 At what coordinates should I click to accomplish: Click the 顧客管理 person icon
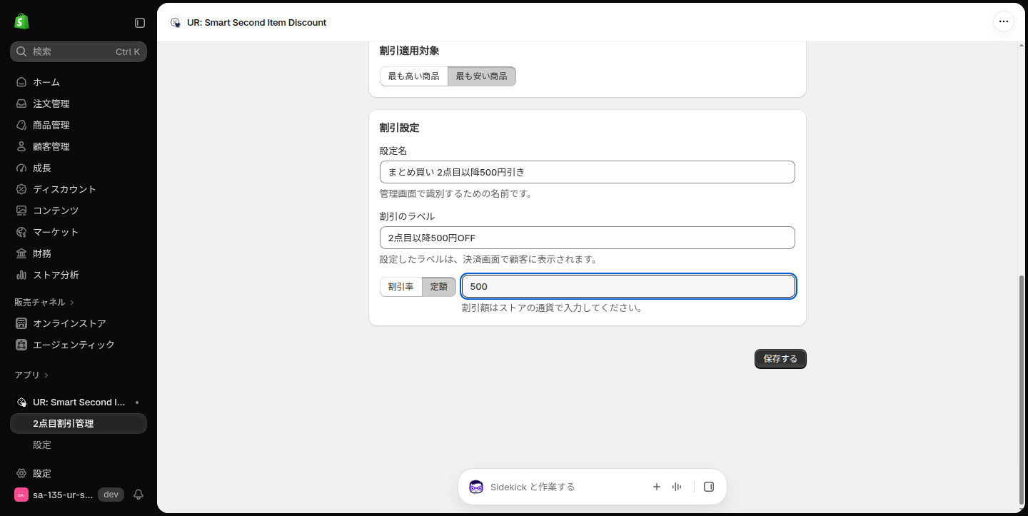[x=21, y=146]
